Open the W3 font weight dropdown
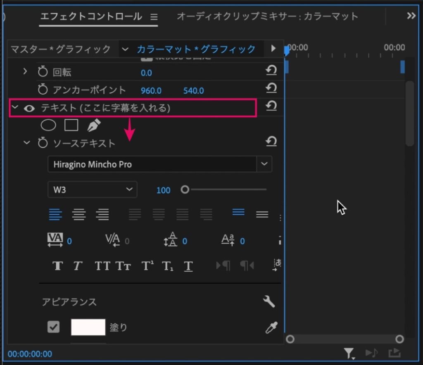 coord(92,190)
